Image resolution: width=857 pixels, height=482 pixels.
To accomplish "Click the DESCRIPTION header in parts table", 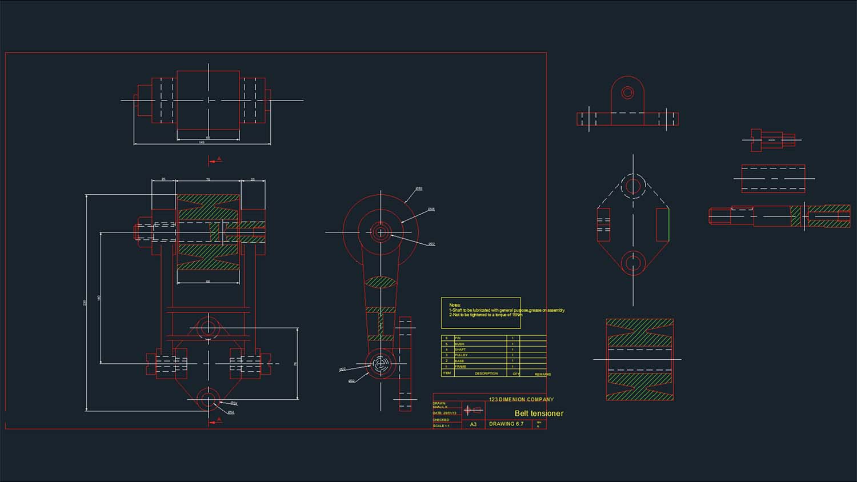I will [486, 373].
